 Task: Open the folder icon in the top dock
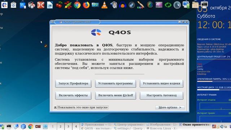(195, 5)
